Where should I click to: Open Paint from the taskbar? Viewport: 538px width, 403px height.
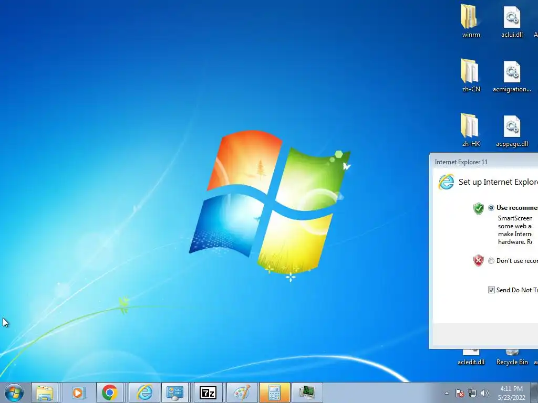pyautogui.click(x=242, y=393)
